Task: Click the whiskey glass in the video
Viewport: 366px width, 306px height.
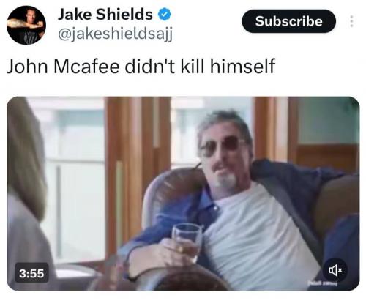Action: (x=187, y=242)
